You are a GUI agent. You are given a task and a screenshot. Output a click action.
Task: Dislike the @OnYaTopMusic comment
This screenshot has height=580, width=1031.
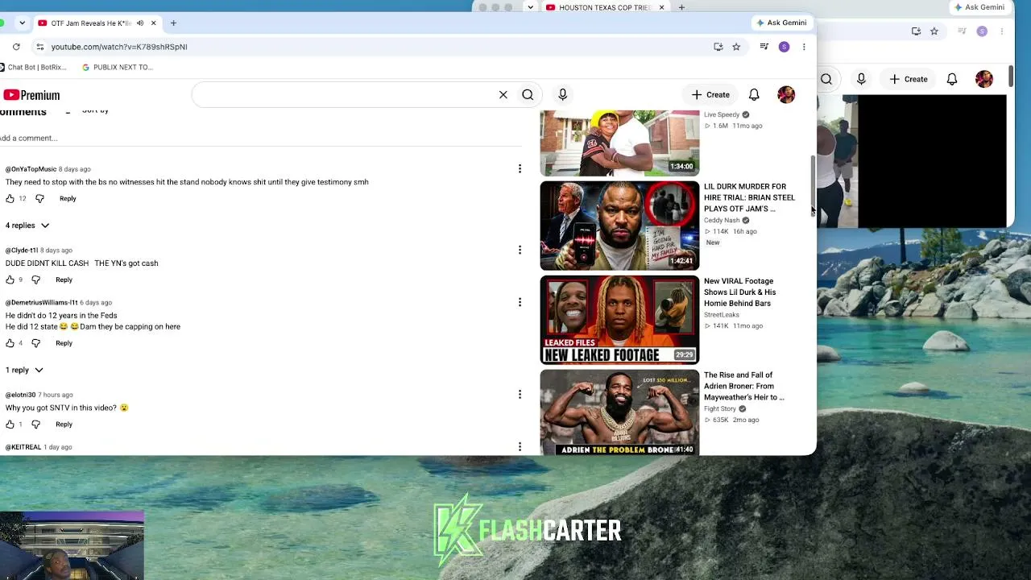pyautogui.click(x=39, y=198)
